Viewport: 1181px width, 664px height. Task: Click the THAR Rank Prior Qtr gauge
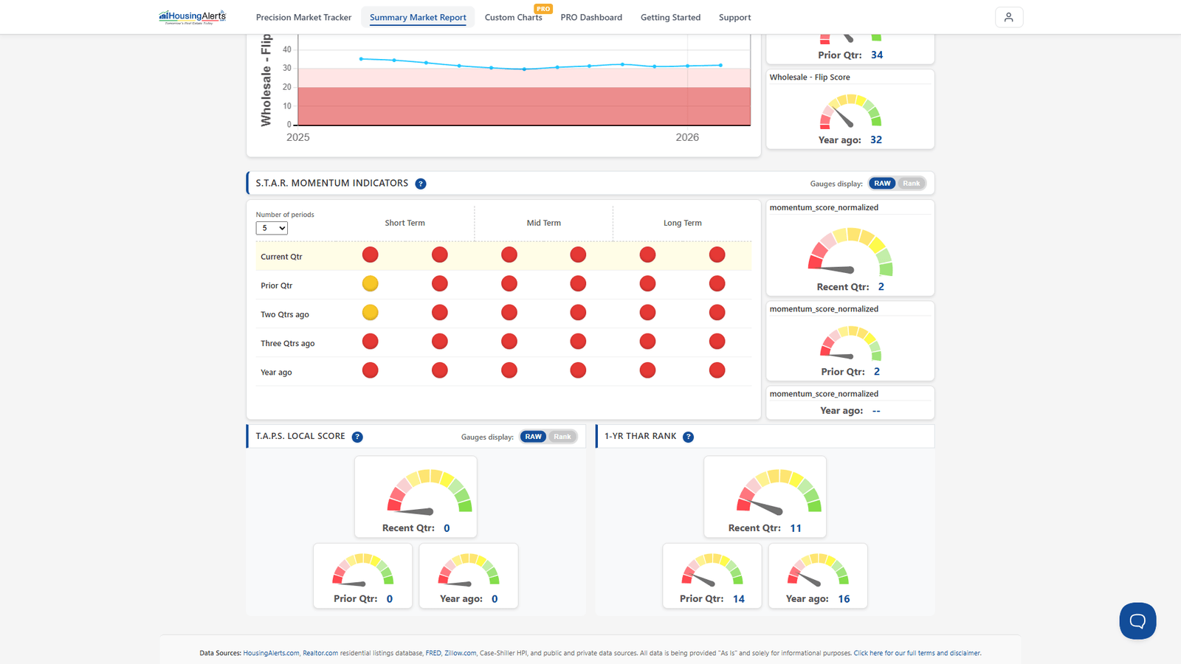click(712, 570)
